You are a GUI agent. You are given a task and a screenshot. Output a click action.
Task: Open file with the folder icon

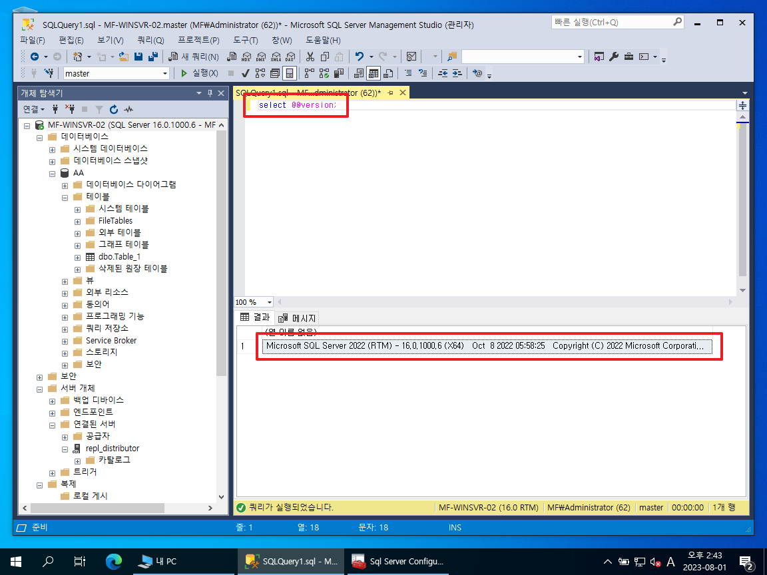coord(124,57)
